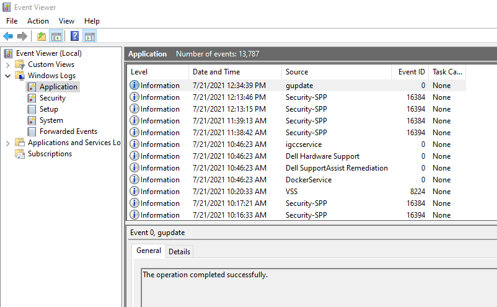Expand the Custom Views node
Viewport: 497px width, 307px height.
[x=8, y=65]
